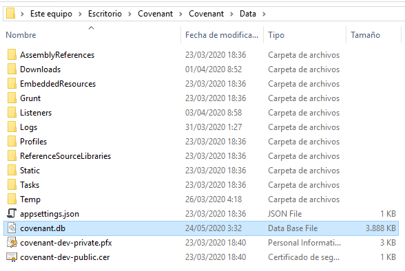Click Logs date 31/03/2020 1:27
Image resolution: width=405 pixels, height=271 pixels.
click(x=214, y=127)
